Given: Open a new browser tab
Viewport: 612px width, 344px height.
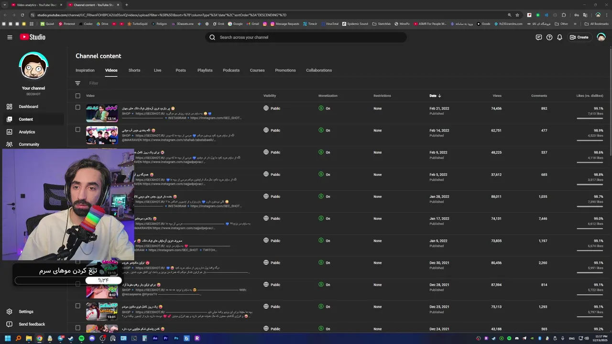Looking at the screenshot, I should [126, 5].
